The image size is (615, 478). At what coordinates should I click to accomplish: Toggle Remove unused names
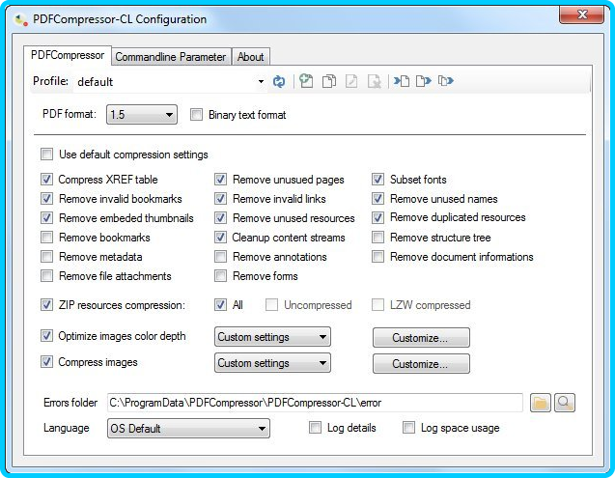(x=377, y=199)
